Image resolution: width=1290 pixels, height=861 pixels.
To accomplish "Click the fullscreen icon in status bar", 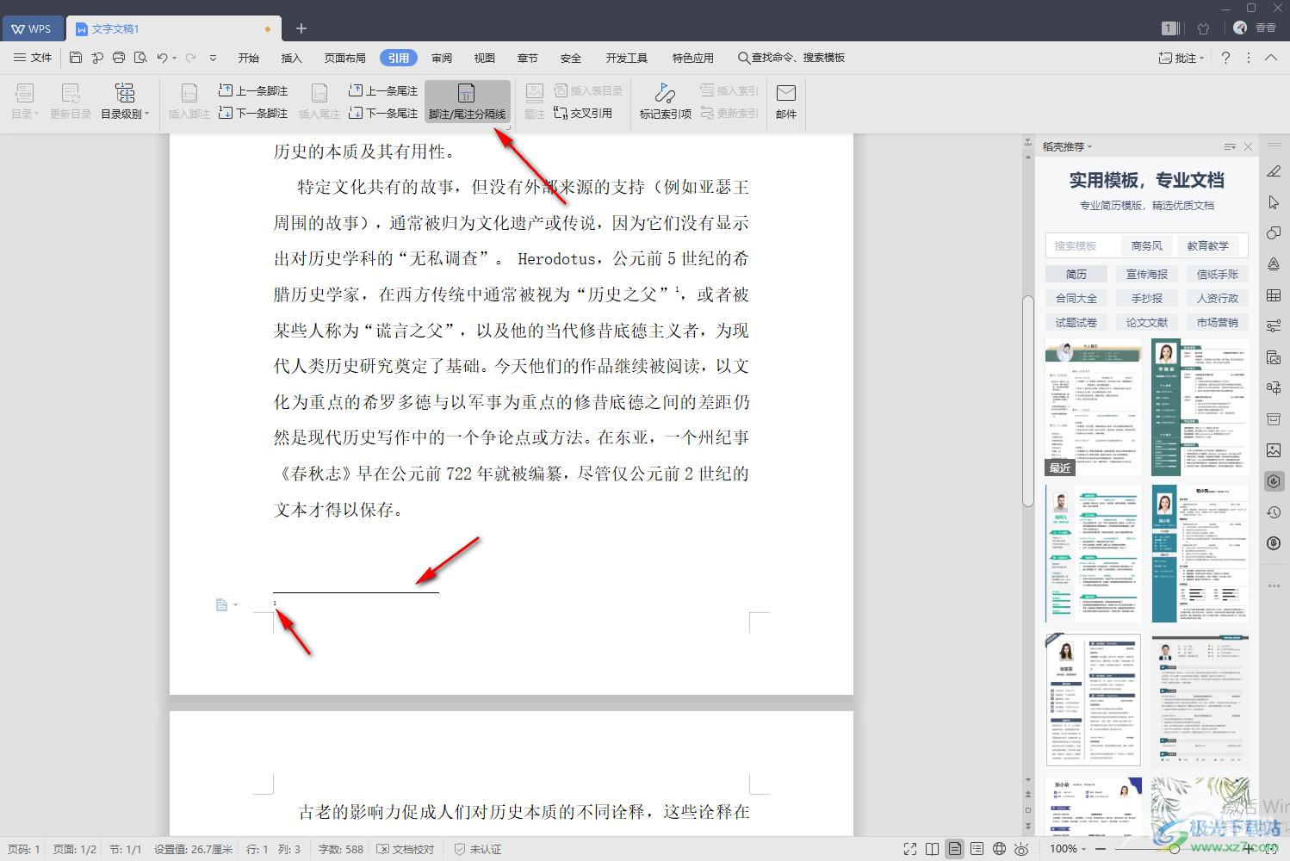I will point(909,849).
